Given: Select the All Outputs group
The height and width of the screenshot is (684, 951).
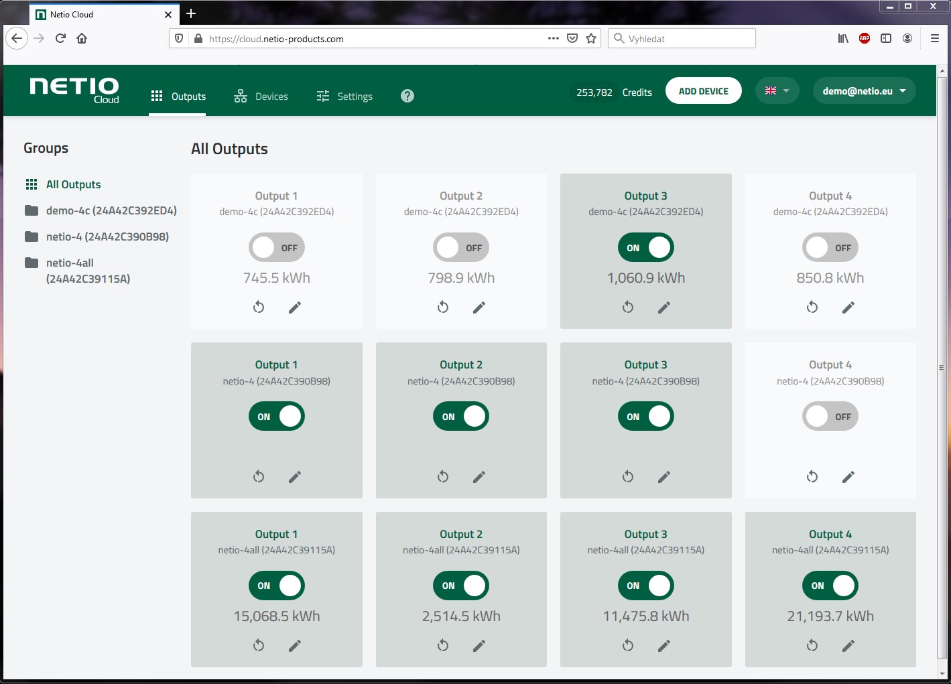Looking at the screenshot, I should [x=63, y=184].
